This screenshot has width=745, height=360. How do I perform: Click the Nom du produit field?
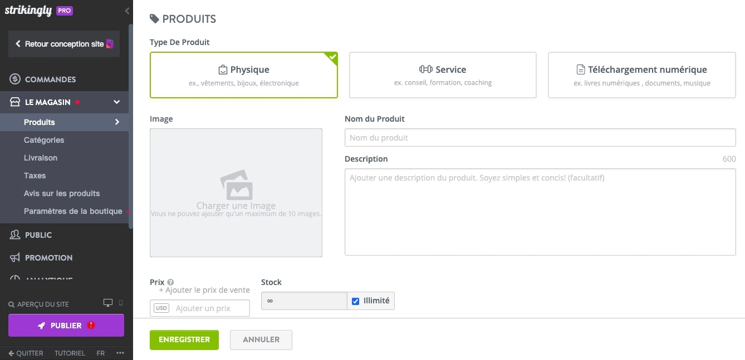pos(540,138)
